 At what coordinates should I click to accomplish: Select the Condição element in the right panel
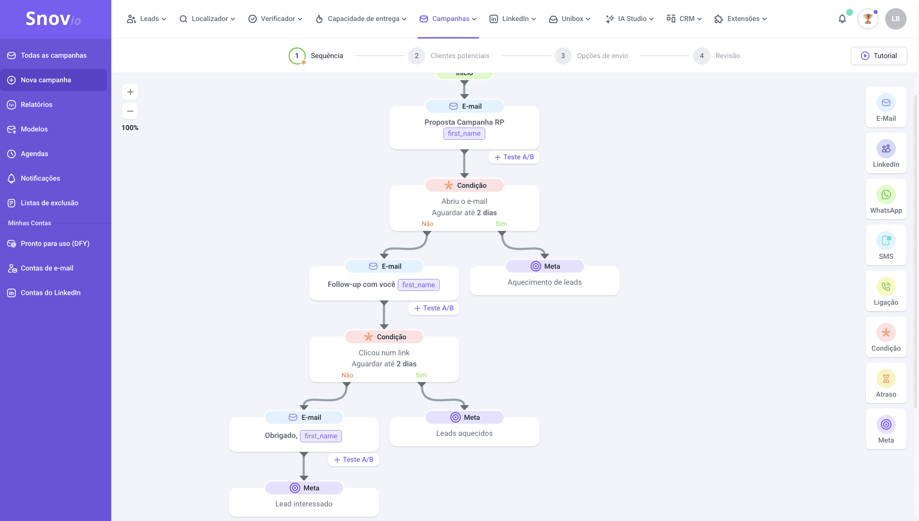[886, 337]
